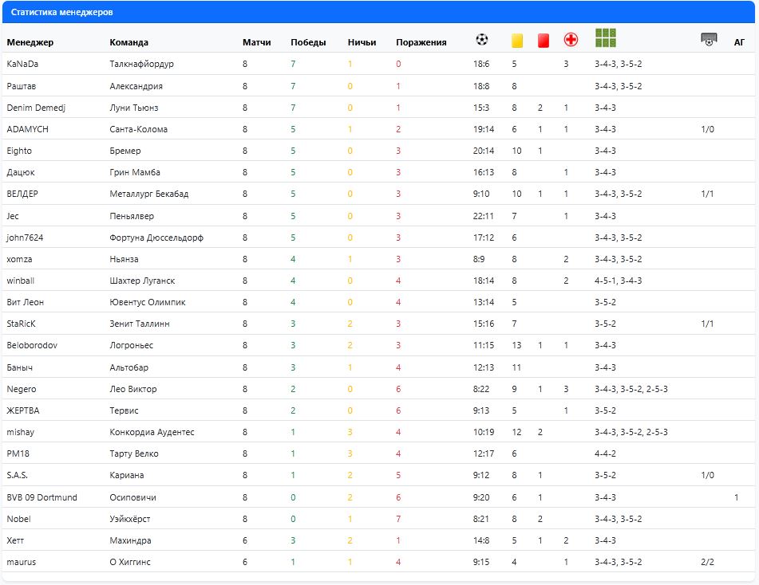Screen dimensions: 759x585
Task: Sort by the Команда column header
Action: (128, 42)
